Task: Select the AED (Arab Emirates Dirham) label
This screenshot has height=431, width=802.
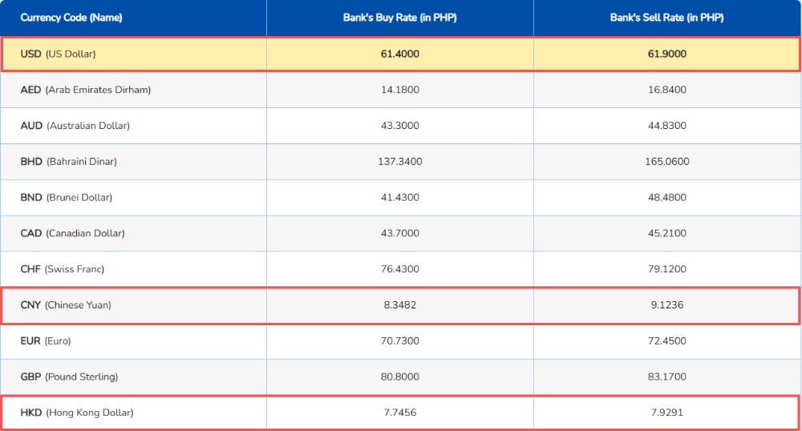Action: coord(86,90)
